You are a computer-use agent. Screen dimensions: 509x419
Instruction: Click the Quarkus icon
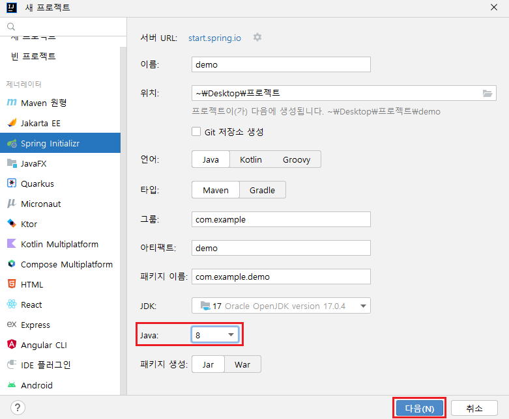[12, 183]
